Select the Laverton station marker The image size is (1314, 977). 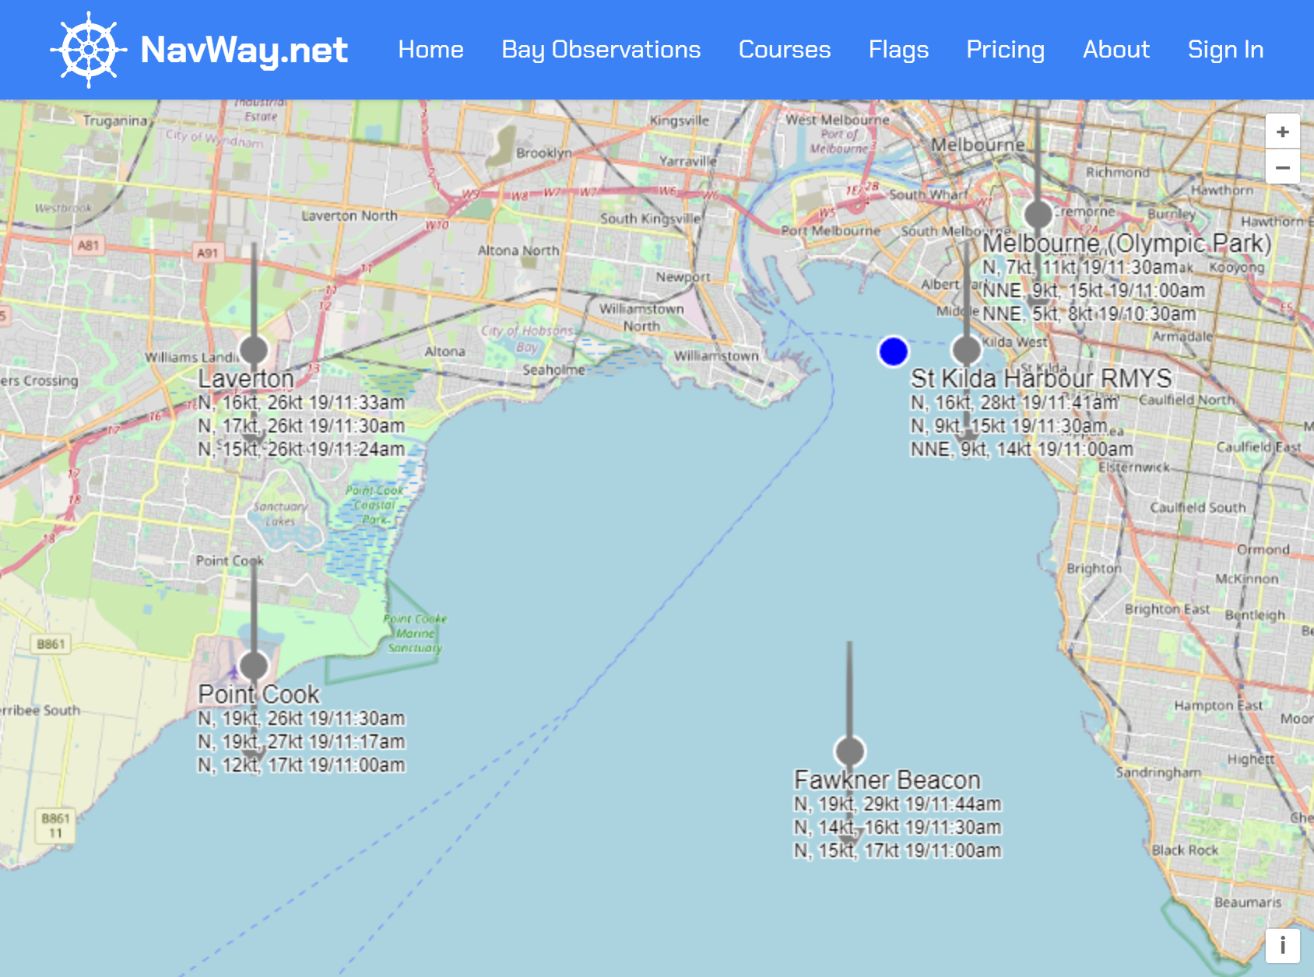[255, 349]
